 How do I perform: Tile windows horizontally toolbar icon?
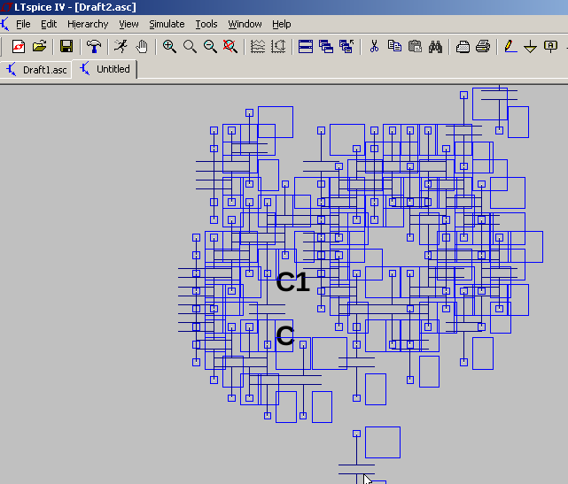[306, 47]
